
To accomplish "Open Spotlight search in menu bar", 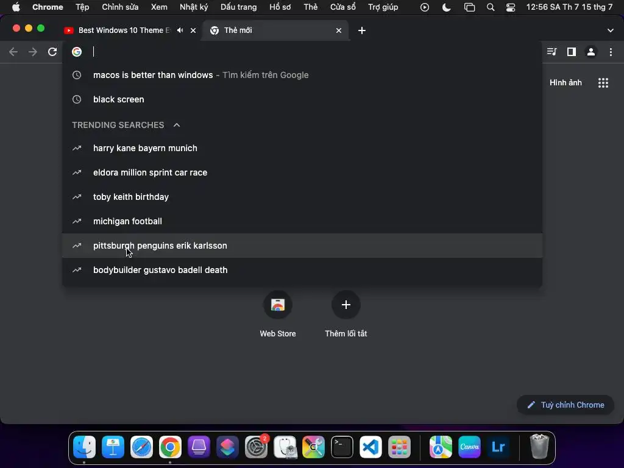I will 491,7.
